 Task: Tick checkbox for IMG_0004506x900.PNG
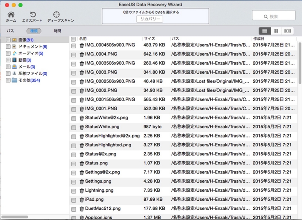[74, 46]
